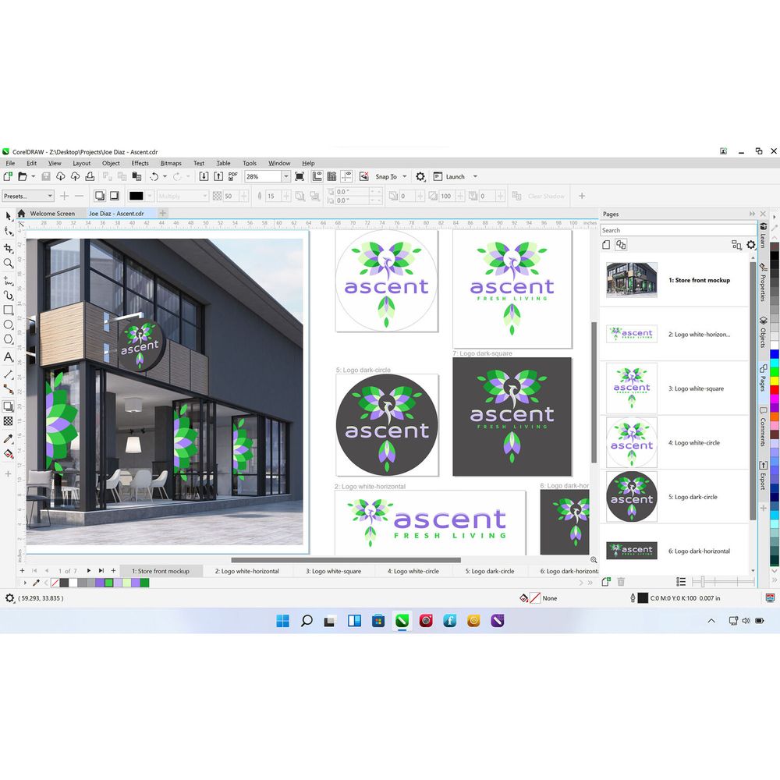The height and width of the screenshot is (780, 780).
Task: Switch Pages docker to multipage view
Action: coord(621,245)
